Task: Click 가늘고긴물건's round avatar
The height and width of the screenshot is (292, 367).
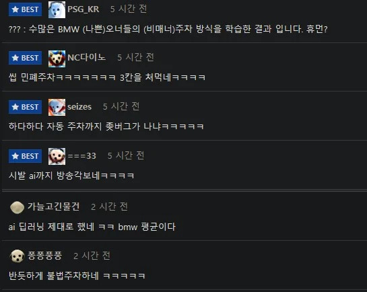Action: coord(17,207)
